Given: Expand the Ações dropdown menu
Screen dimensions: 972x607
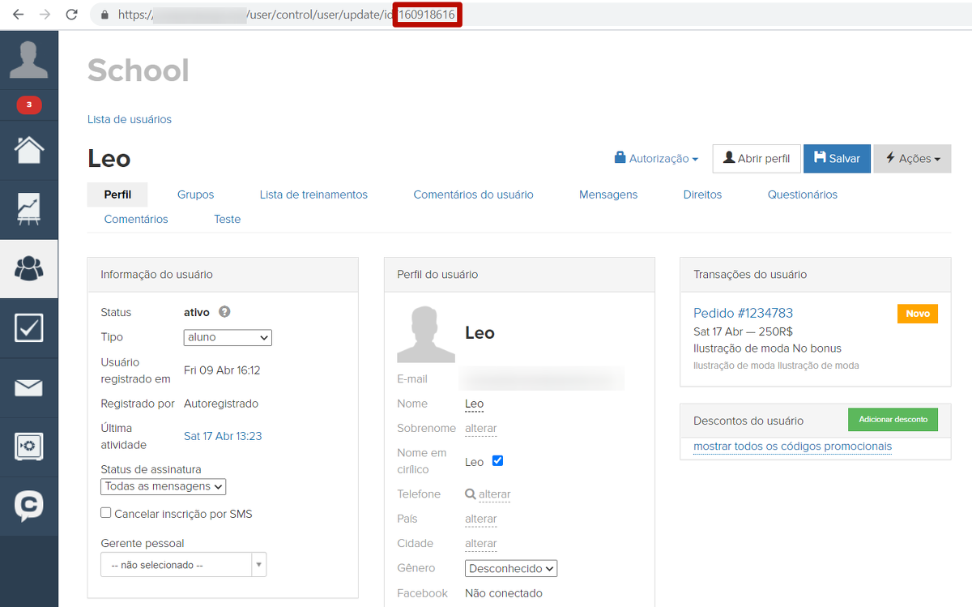Looking at the screenshot, I should (912, 159).
